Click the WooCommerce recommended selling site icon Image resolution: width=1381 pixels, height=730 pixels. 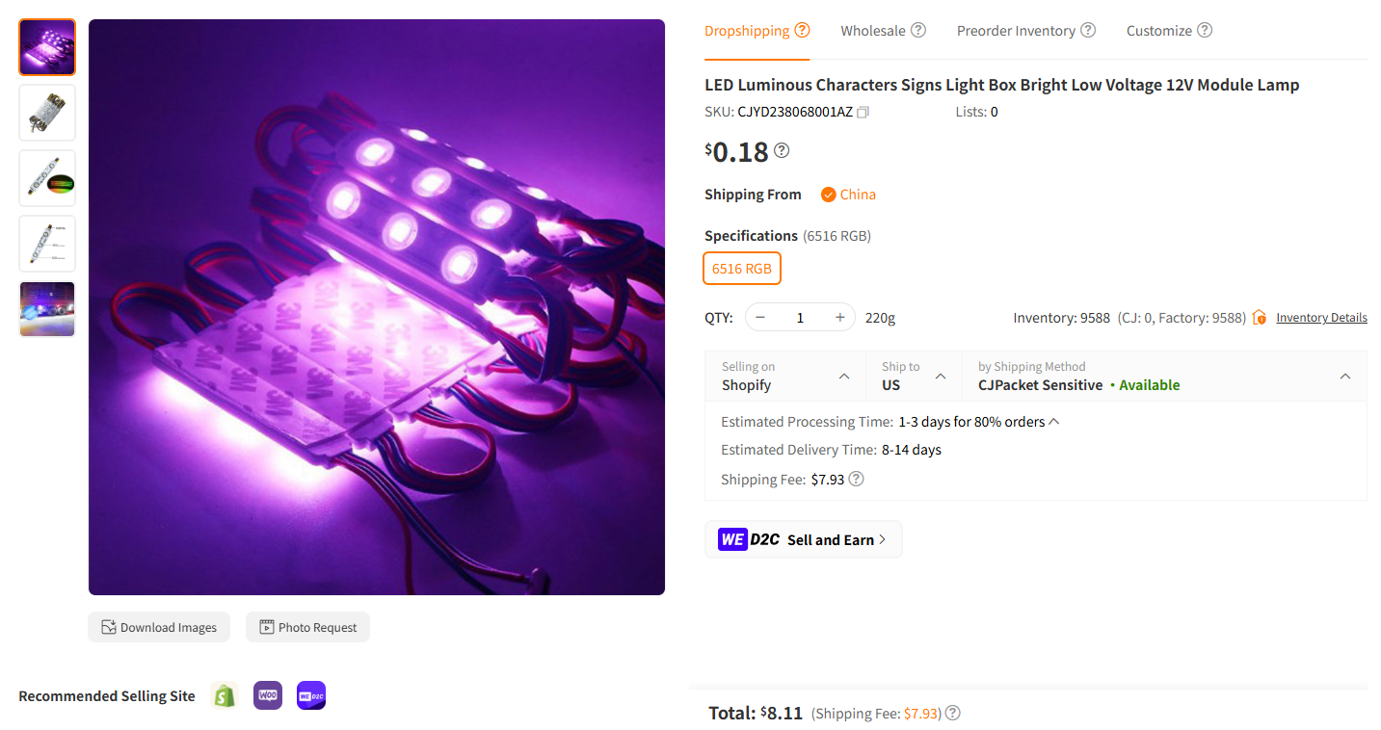(x=268, y=695)
